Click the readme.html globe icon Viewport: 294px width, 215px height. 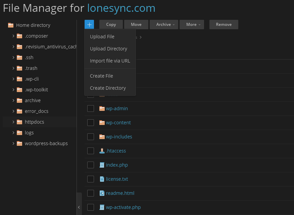101,193
